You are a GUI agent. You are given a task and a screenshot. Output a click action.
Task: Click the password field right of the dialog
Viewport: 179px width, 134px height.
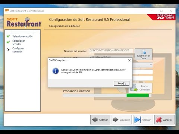tap(143, 79)
